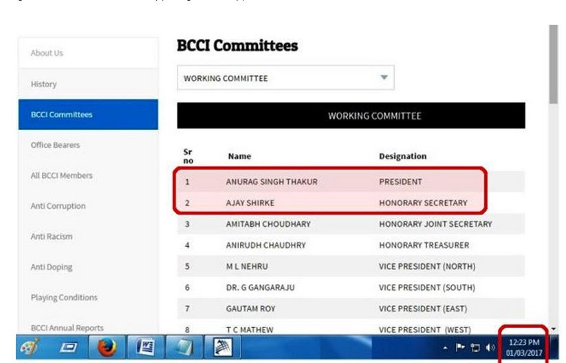Open the last pinned taskbar application icon

click(x=222, y=347)
